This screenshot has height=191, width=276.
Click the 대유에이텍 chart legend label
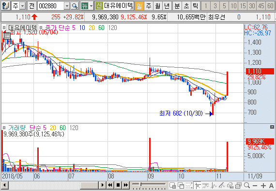(22, 28)
